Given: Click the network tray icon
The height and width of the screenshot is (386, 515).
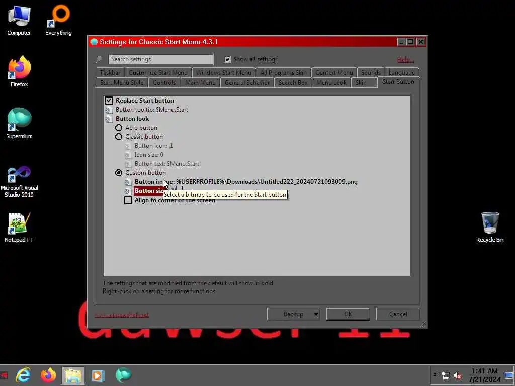Looking at the screenshot, I should (446, 375).
